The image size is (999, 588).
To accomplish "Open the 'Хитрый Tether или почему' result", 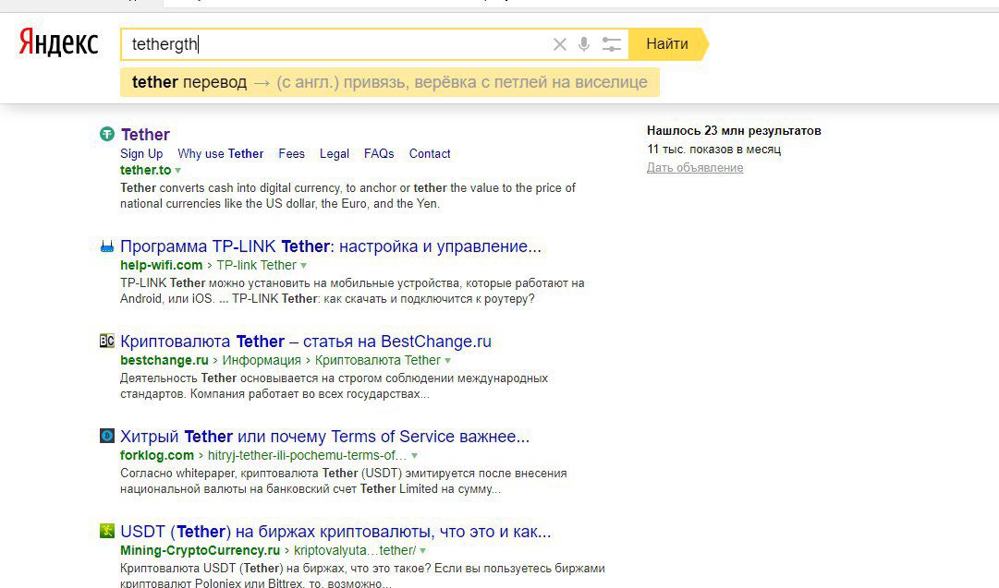I will [325, 437].
